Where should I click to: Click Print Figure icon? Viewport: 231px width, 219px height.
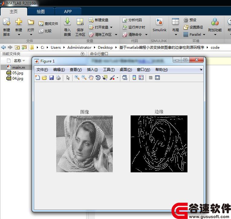[58, 78]
